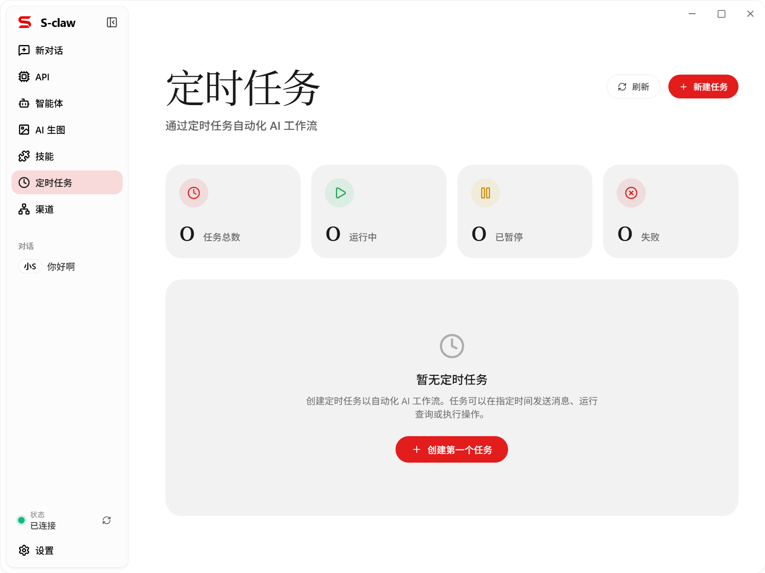The image size is (765, 573).
Task: Click the 小S avatar badge
Action: [30, 266]
